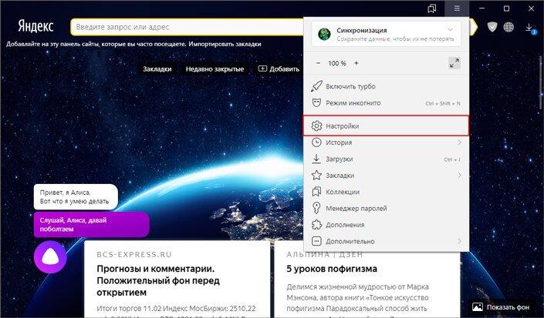Decrease zoom with minus button

(x=318, y=63)
